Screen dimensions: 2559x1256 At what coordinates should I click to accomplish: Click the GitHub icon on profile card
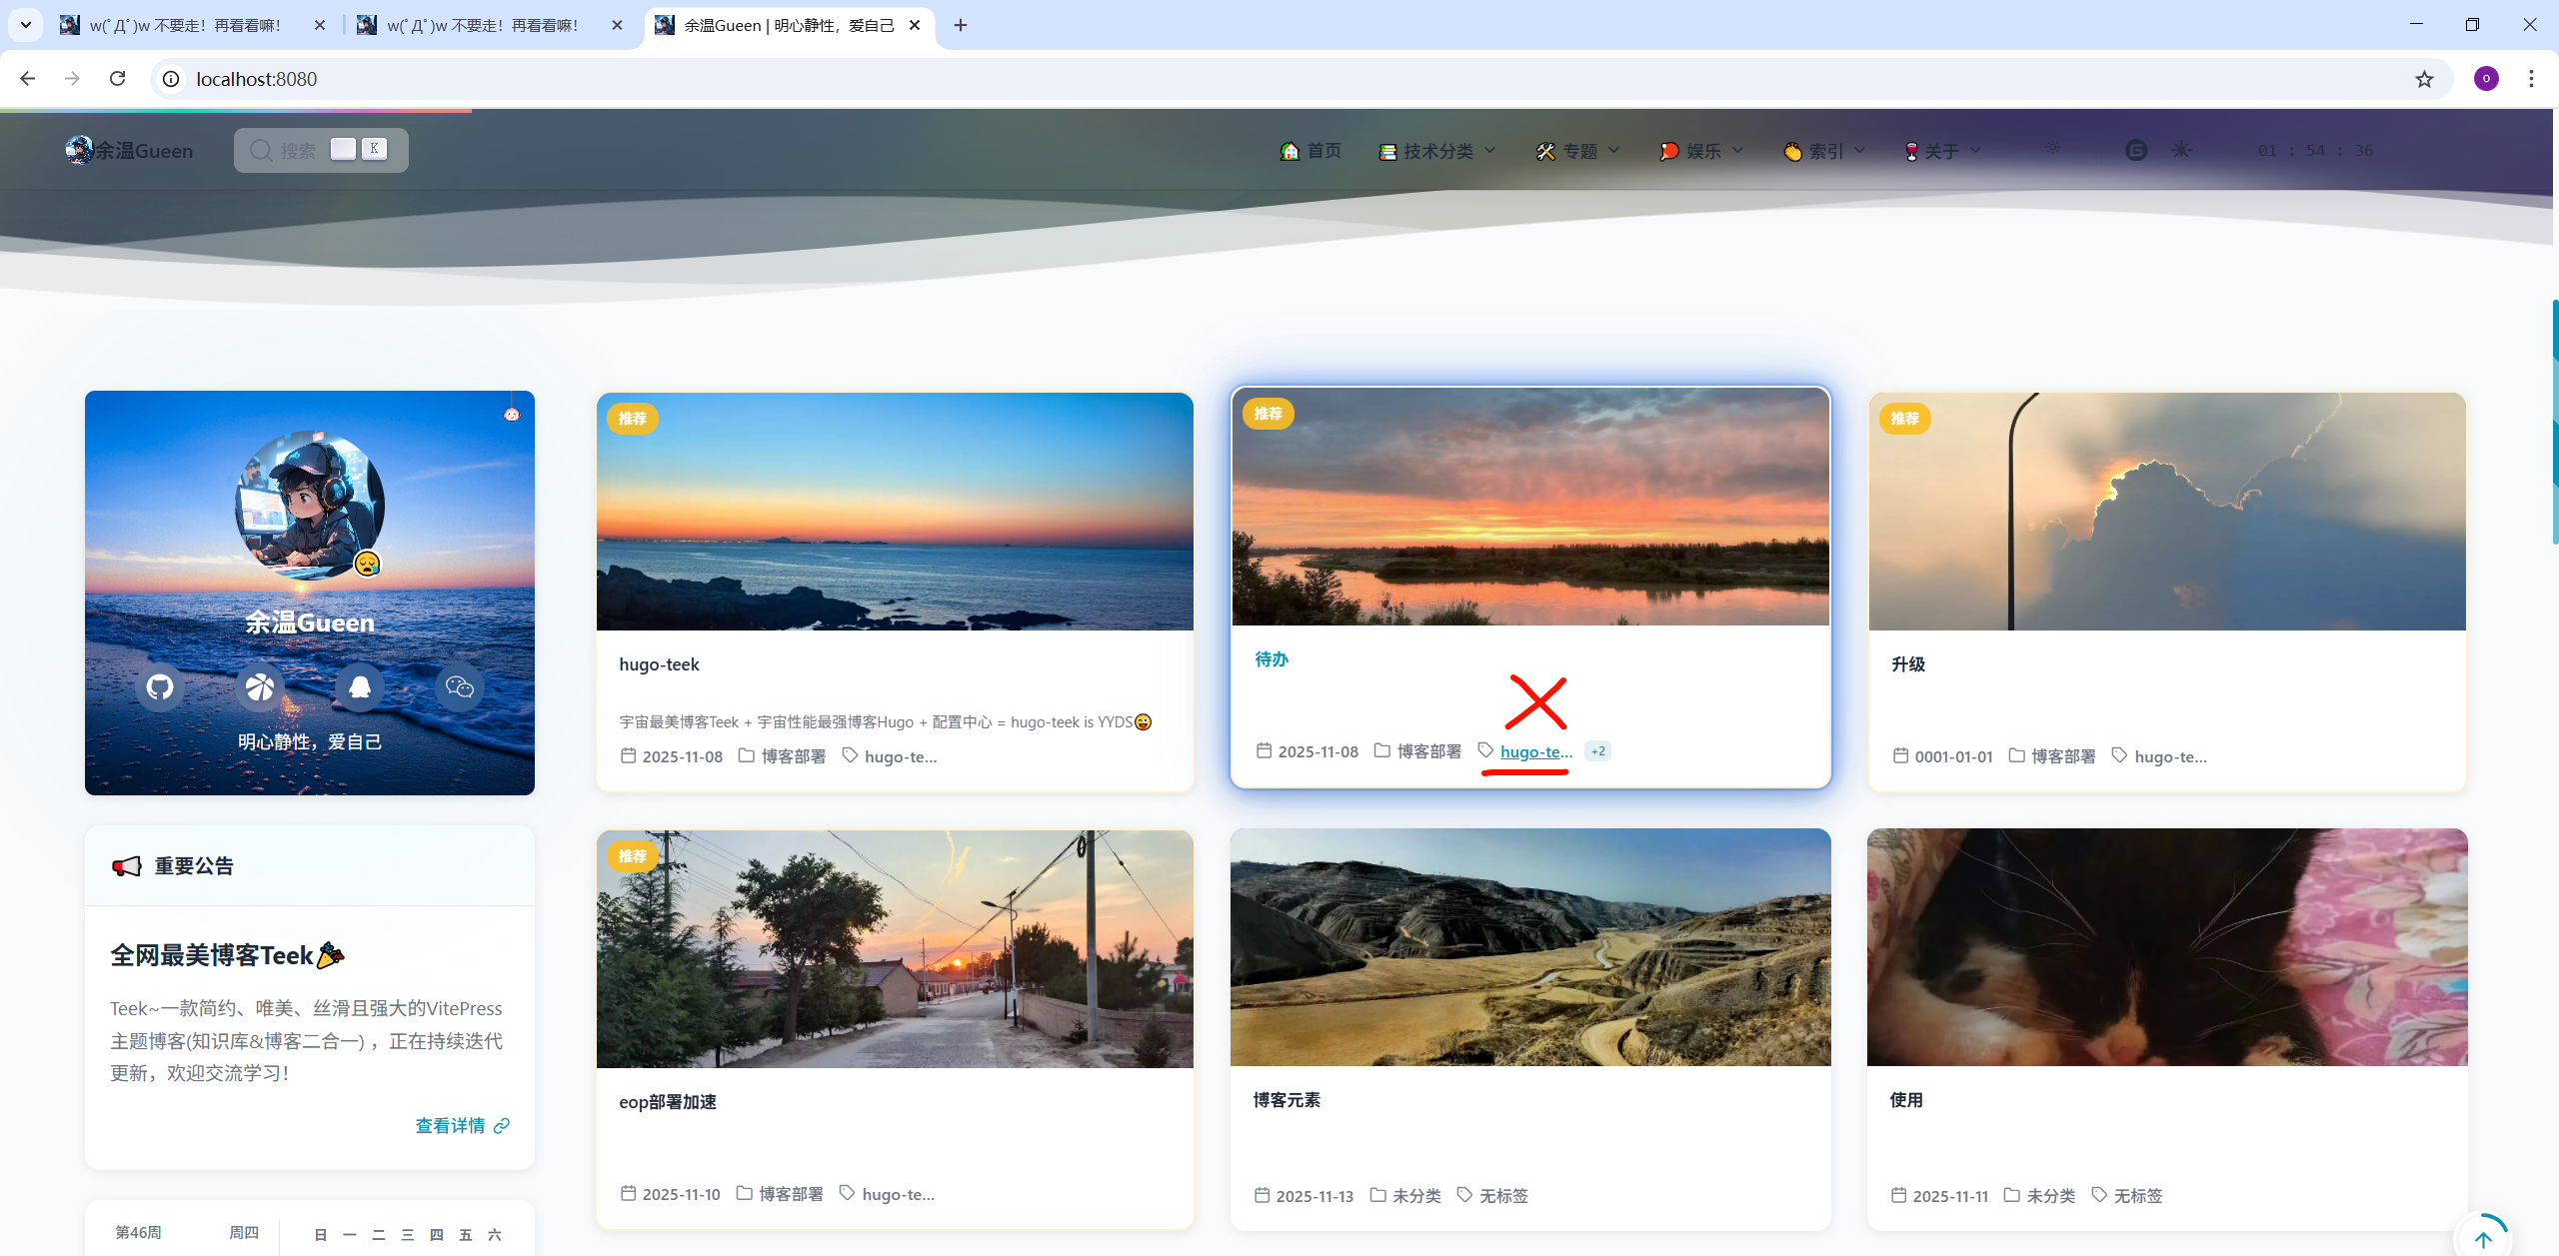point(160,687)
